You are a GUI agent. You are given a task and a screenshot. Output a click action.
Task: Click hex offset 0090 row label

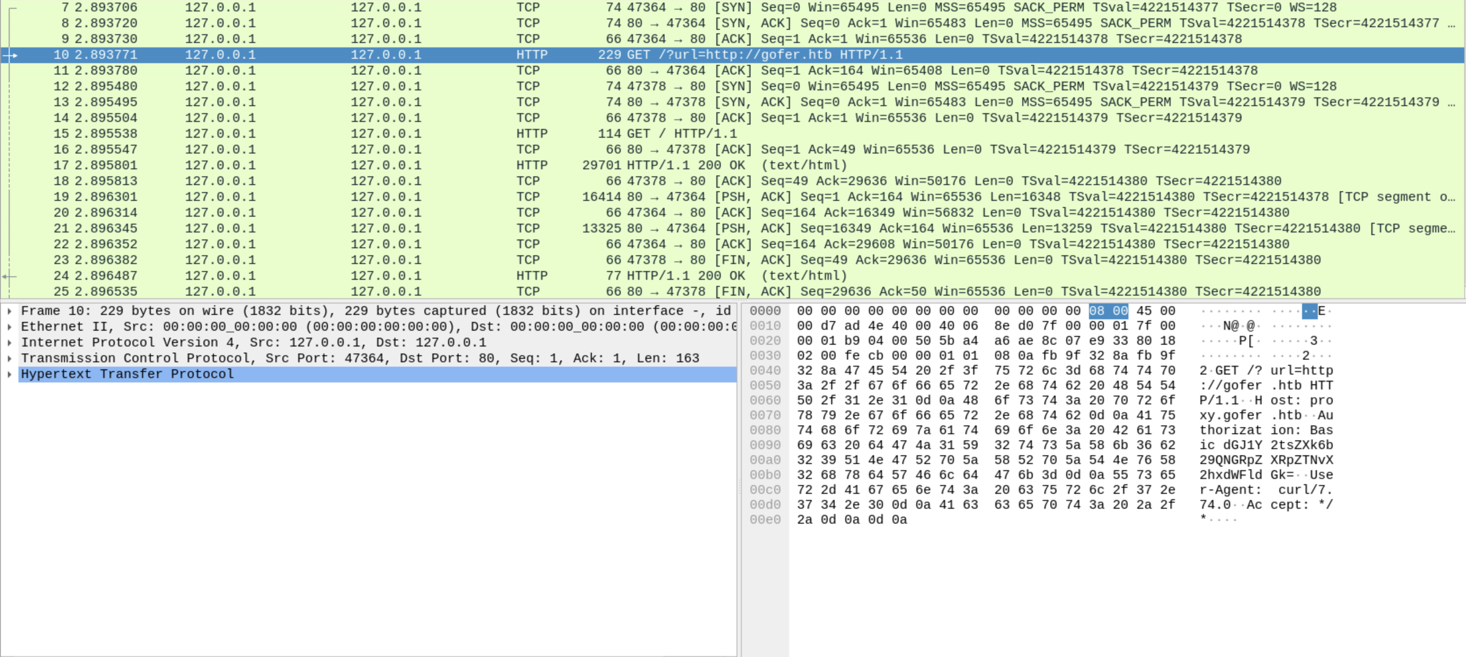click(x=765, y=445)
